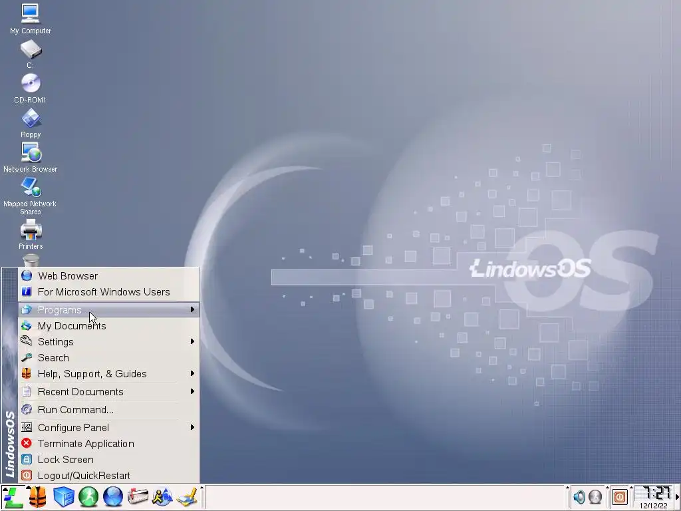Click the panel clock showing 7:27

tap(656, 493)
